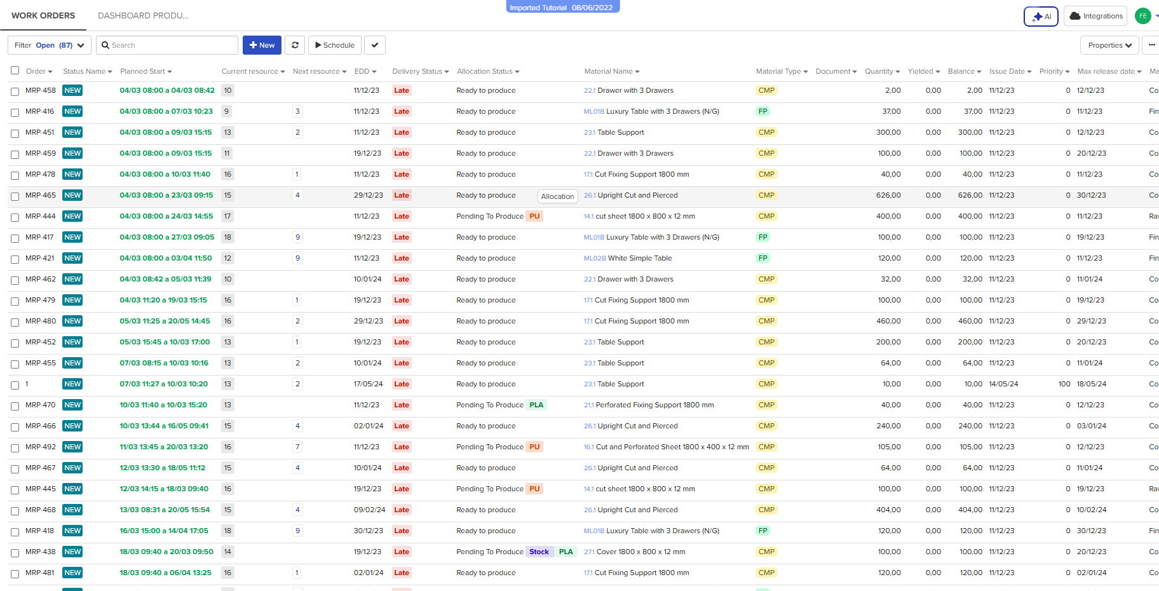Switch to the DASHBOARD PRODU tab
The height and width of the screenshot is (591, 1159).
point(142,15)
